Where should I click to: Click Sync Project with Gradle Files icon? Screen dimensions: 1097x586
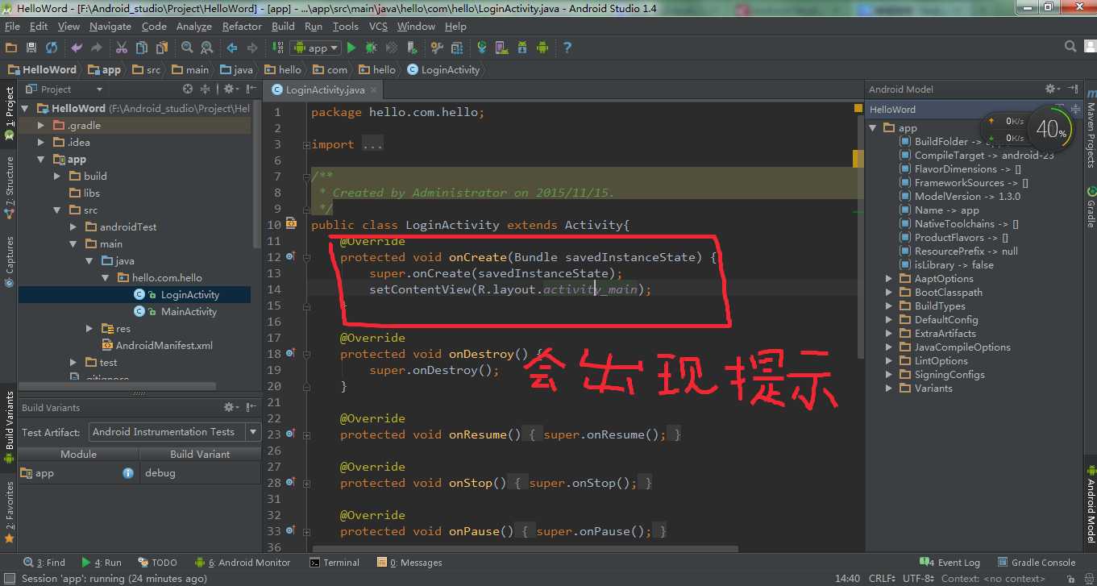[x=482, y=48]
